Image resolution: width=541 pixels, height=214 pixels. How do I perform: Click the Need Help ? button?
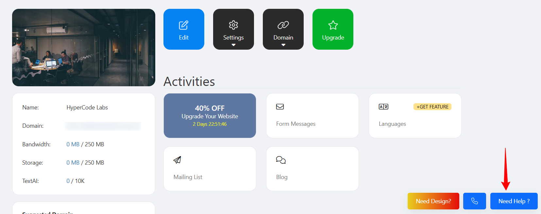514,201
